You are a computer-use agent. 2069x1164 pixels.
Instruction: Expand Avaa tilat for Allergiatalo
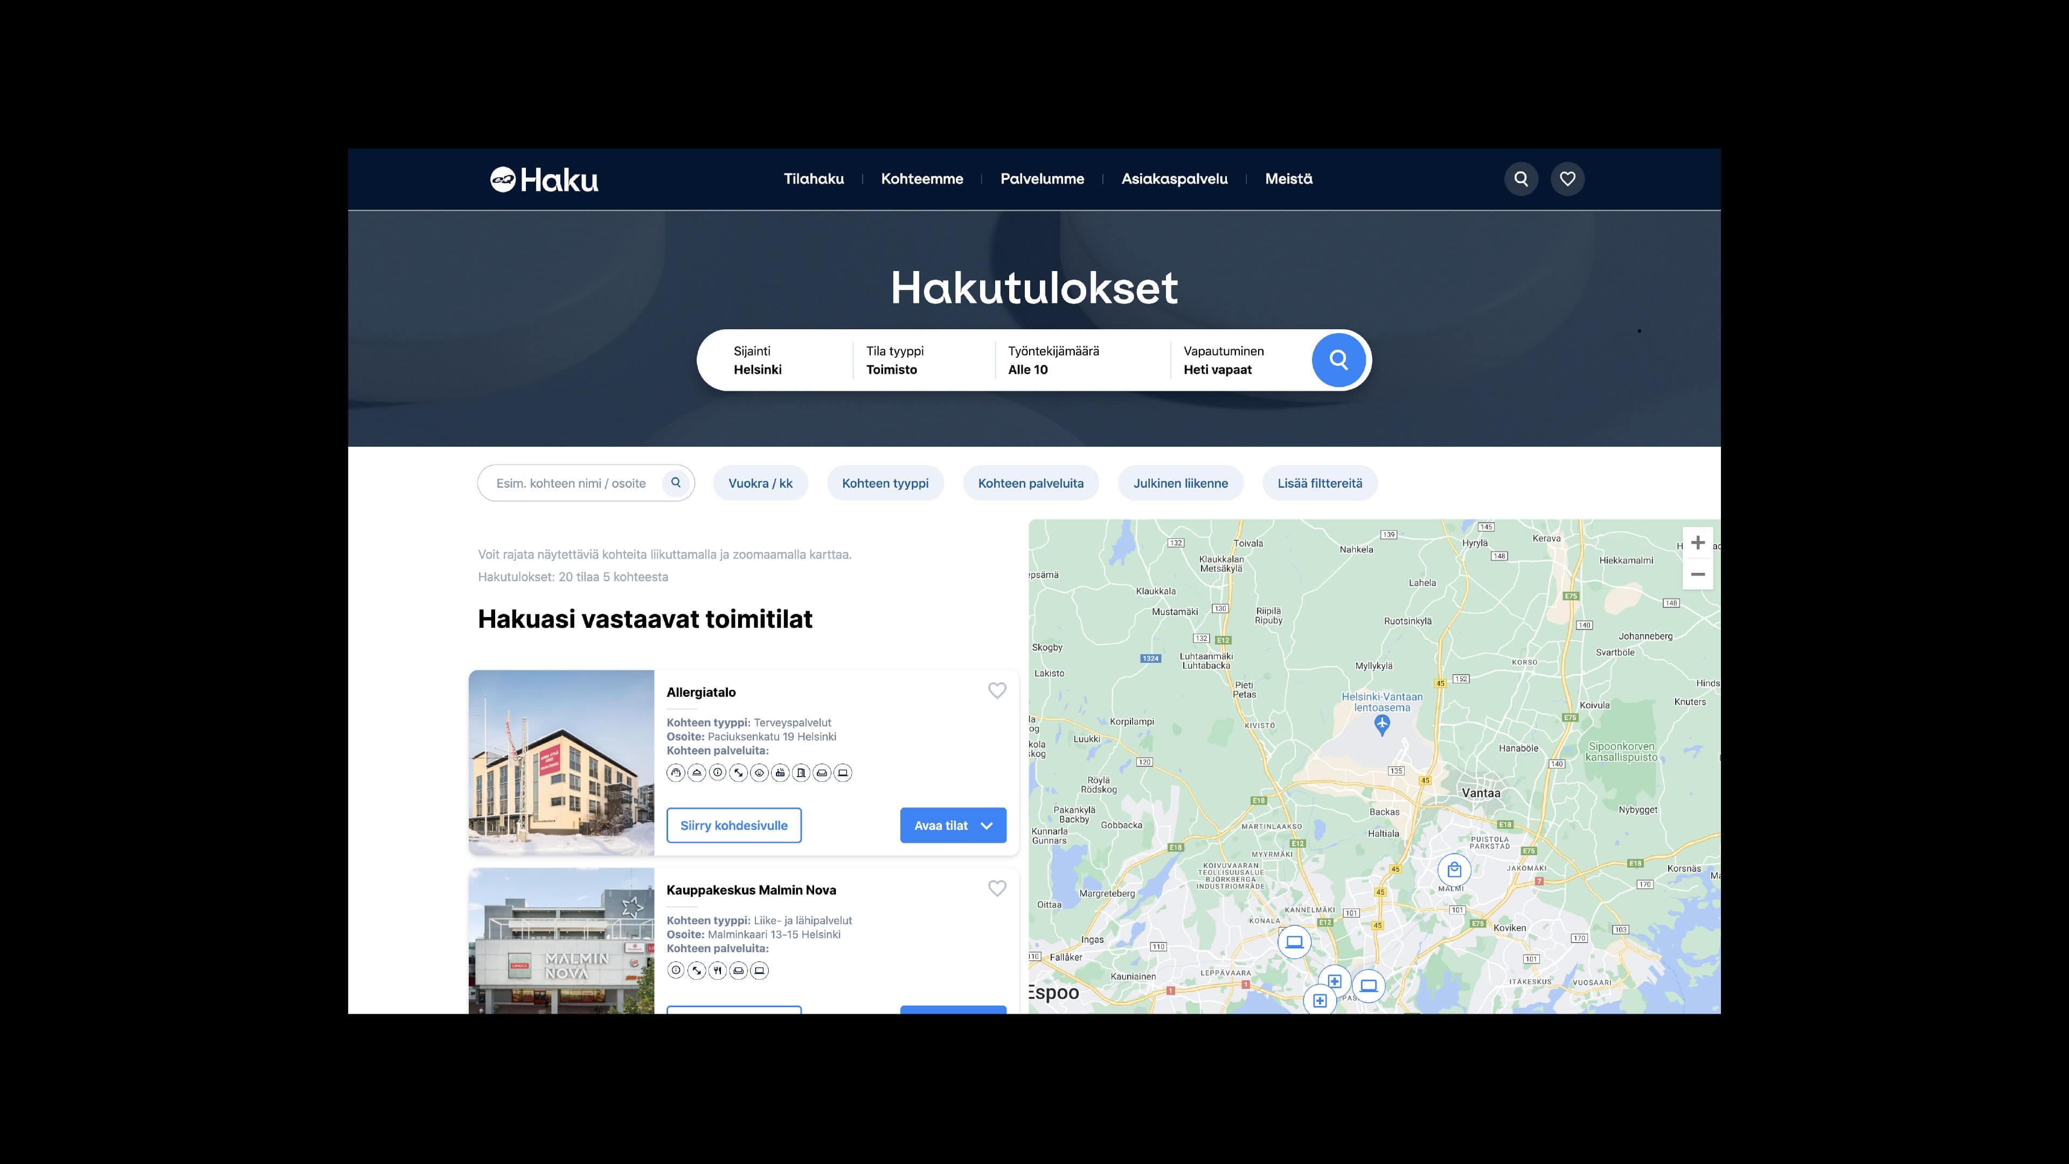(x=953, y=825)
